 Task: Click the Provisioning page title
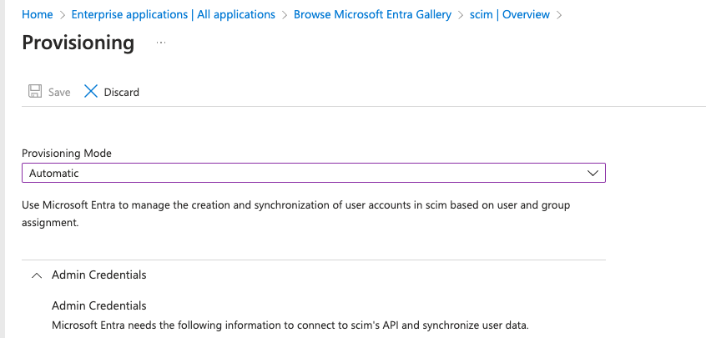78,43
